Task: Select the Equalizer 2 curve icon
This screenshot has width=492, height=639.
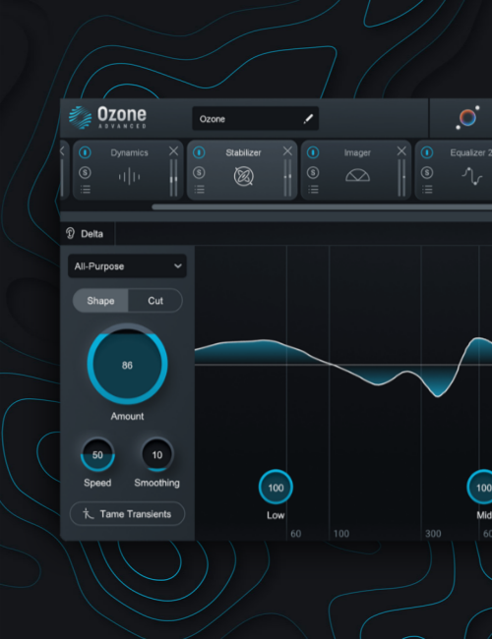Action: 472,176
